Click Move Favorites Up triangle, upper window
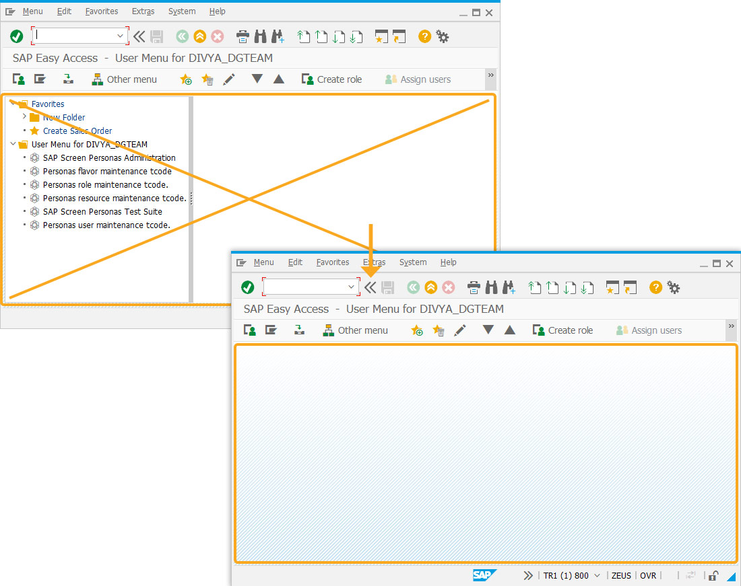This screenshot has height=586, width=741. pyautogui.click(x=279, y=79)
